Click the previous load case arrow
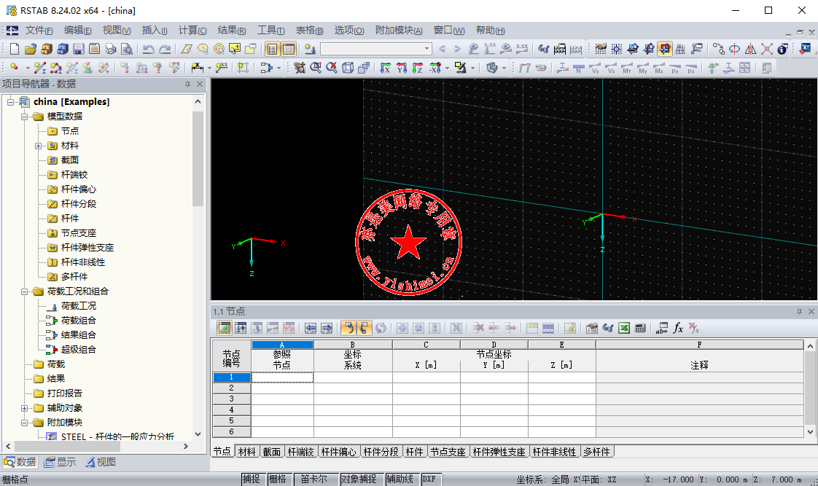The width and height of the screenshot is (818, 486). coord(443,49)
